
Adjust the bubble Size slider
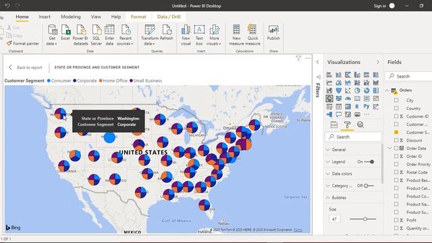pyautogui.click(x=365, y=219)
